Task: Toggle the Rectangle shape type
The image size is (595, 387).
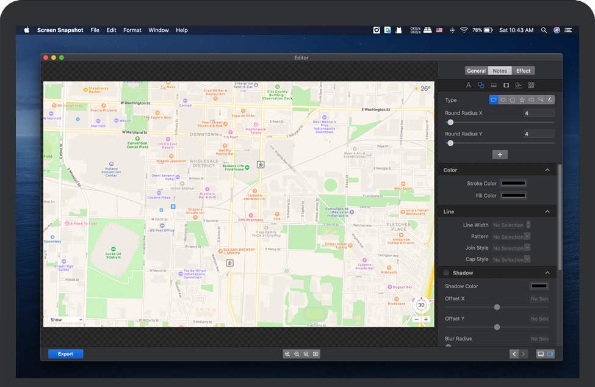Action: pos(494,99)
